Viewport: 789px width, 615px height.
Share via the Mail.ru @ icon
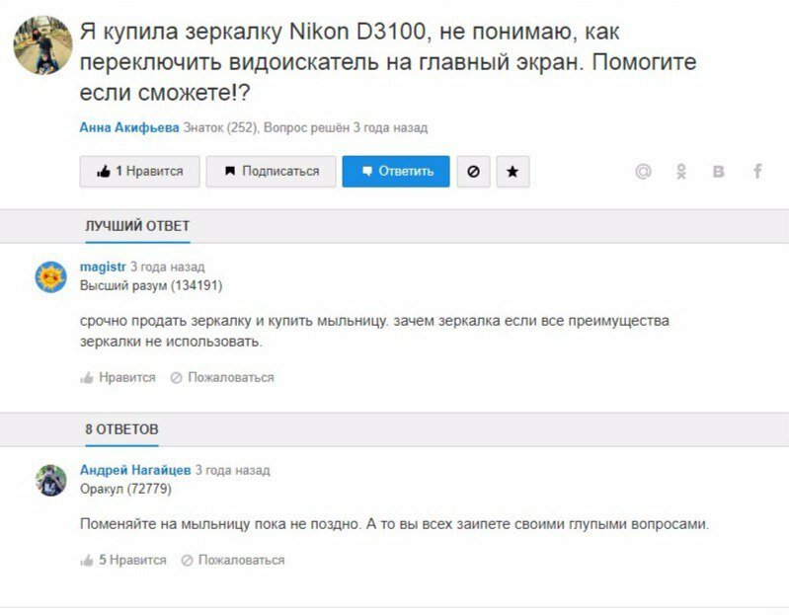[x=643, y=172]
